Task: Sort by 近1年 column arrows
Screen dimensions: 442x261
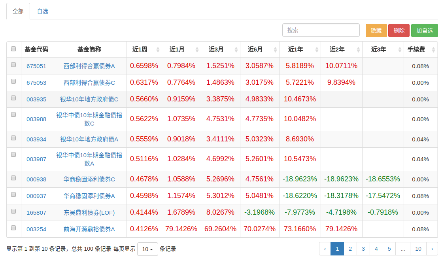Action: pos(317,50)
